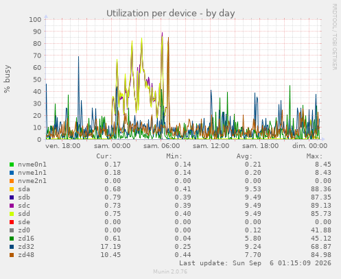341x279 pixels.
Task: Select the sdc legend label
Action: coord(24,206)
